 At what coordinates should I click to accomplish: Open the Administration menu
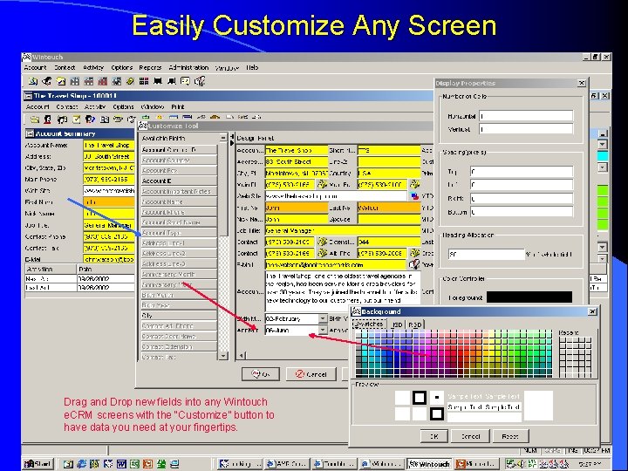(x=188, y=68)
